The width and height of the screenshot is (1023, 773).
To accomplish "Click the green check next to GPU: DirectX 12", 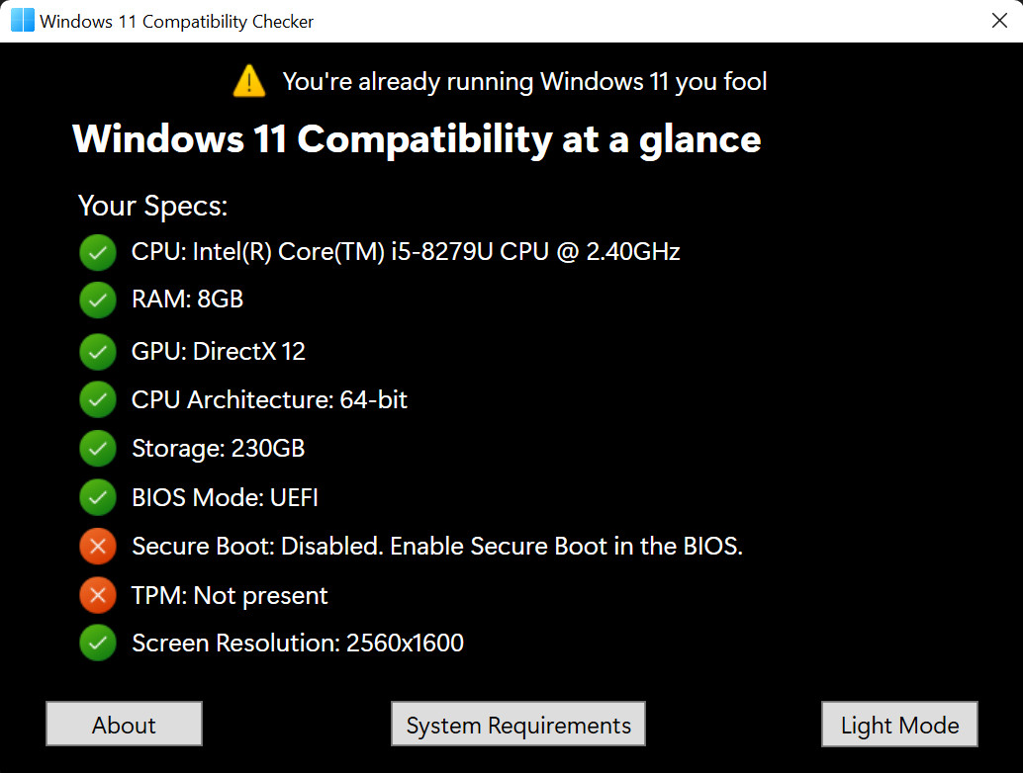I will pyautogui.click(x=98, y=352).
